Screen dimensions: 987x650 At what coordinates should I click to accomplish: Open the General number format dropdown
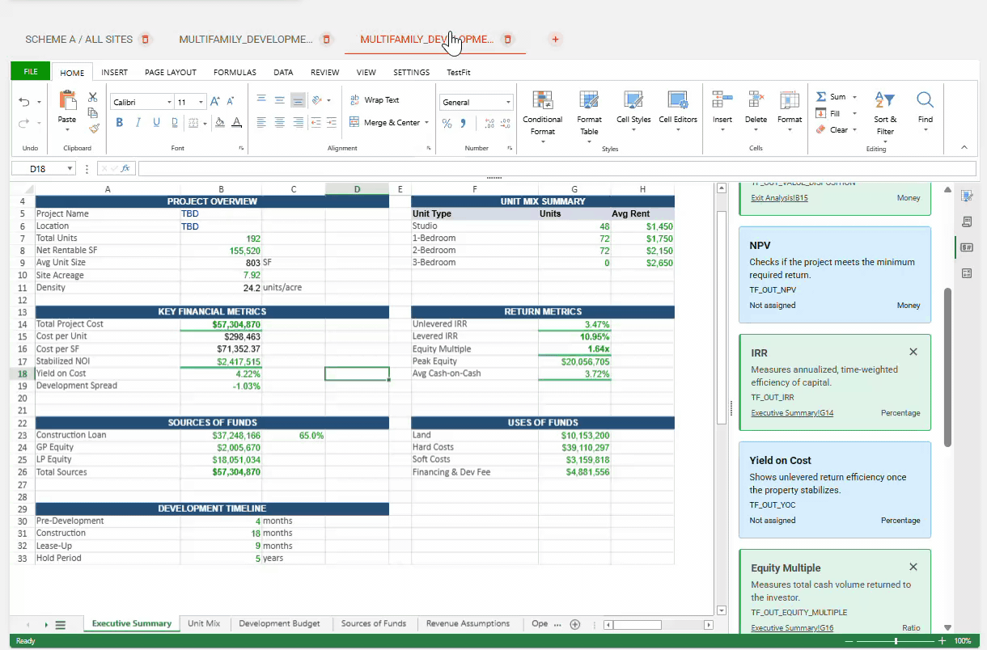[x=508, y=103]
